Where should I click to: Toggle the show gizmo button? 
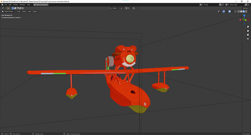(224, 12)
